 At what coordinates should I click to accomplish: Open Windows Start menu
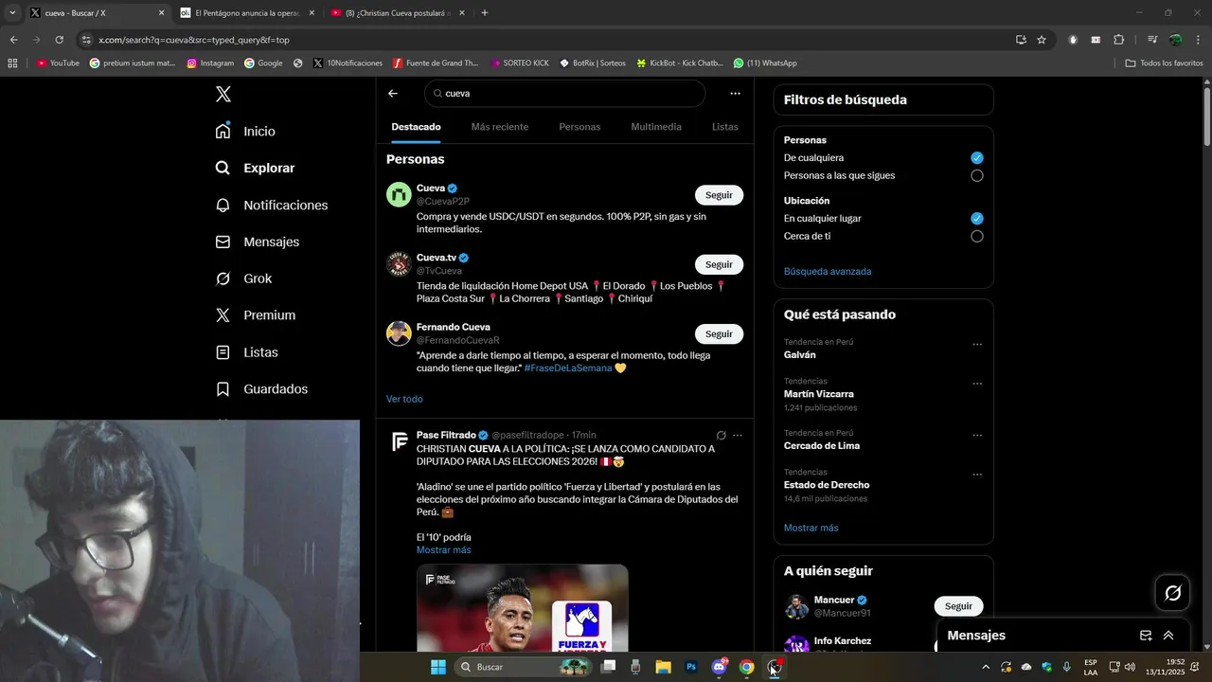click(x=438, y=667)
